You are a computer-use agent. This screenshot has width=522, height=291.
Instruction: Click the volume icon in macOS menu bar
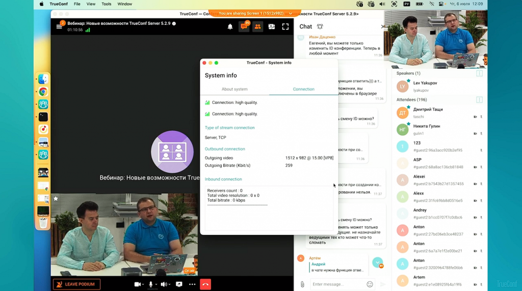[382, 4]
